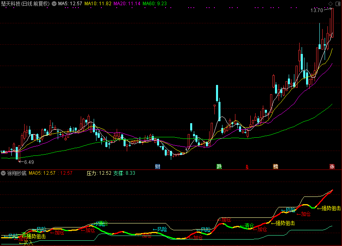Click the MA5: 12.57 label in main chart
The height and width of the screenshot is (246, 342).
(x=70, y=4)
